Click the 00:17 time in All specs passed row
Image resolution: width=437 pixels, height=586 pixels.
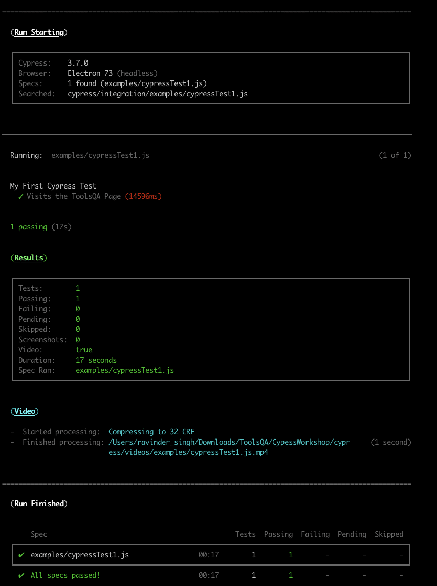click(x=209, y=576)
